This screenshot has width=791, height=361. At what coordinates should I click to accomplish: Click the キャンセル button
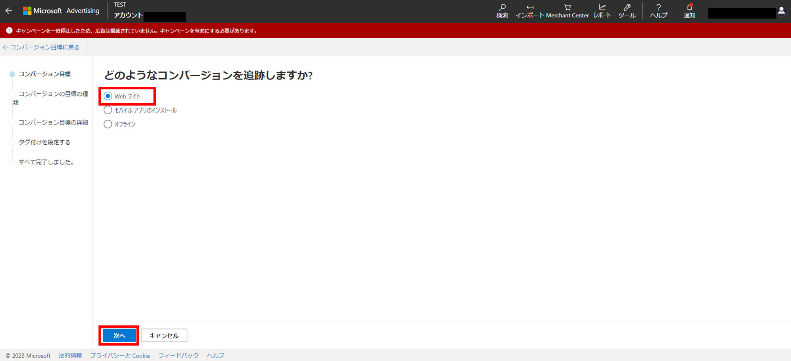coord(164,335)
